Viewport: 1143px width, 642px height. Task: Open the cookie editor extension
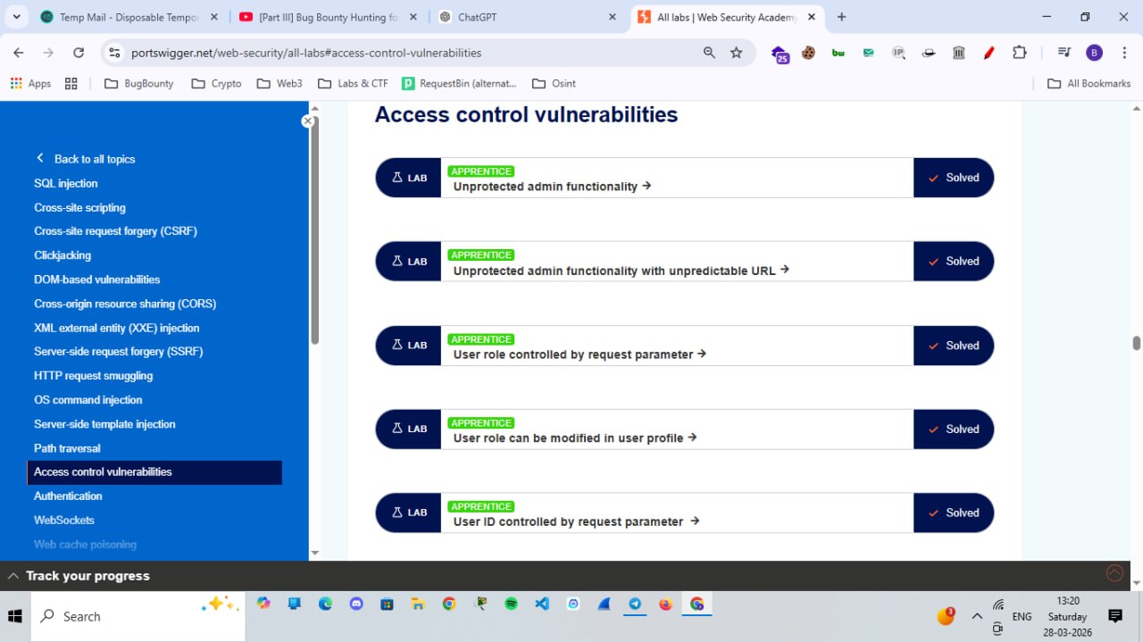pos(808,53)
